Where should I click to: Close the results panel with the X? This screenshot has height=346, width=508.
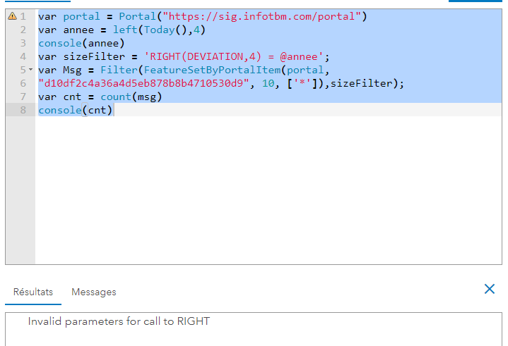pyautogui.click(x=489, y=289)
